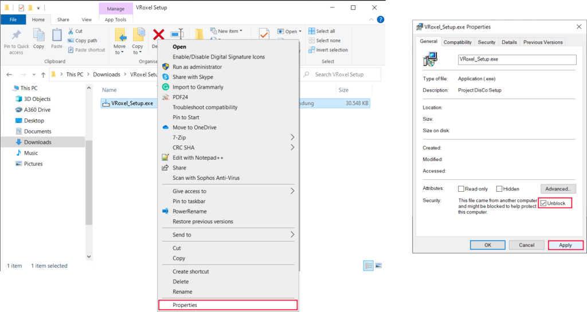Click Apply in Properties dialog
Viewport: 587px width, 312px height.
tap(565, 245)
